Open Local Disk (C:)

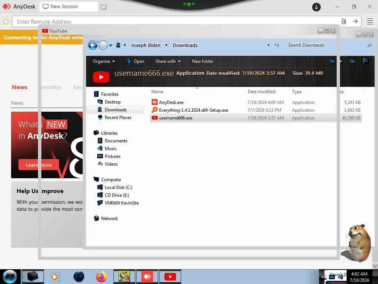coord(118,187)
